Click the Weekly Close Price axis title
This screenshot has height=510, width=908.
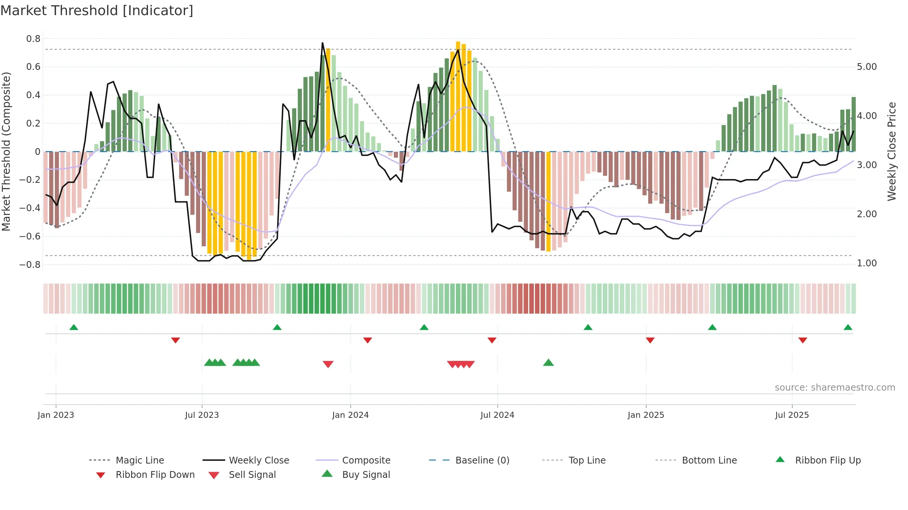892,151
